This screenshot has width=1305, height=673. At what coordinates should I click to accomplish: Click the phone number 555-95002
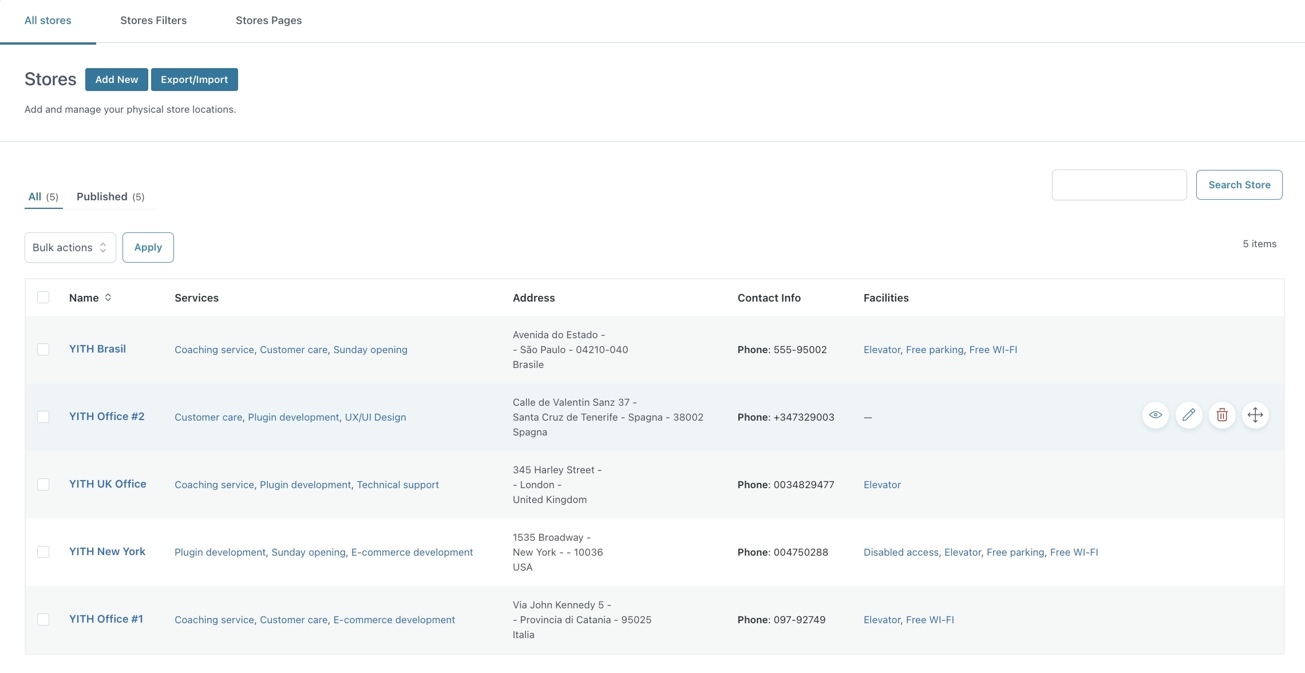(800, 350)
